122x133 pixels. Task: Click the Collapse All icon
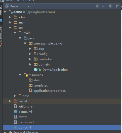[103, 6]
